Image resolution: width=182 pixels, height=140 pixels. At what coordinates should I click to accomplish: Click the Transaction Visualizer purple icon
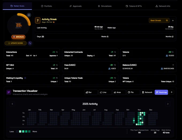[x=9, y=92]
